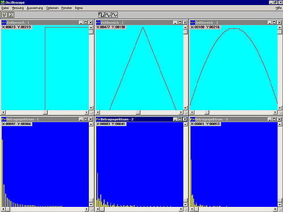
Task: Open the Fenster menu
Action: pos(67,8)
